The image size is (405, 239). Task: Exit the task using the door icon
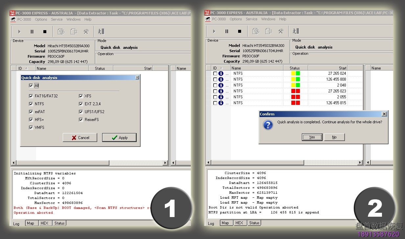click(x=101, y=31)
